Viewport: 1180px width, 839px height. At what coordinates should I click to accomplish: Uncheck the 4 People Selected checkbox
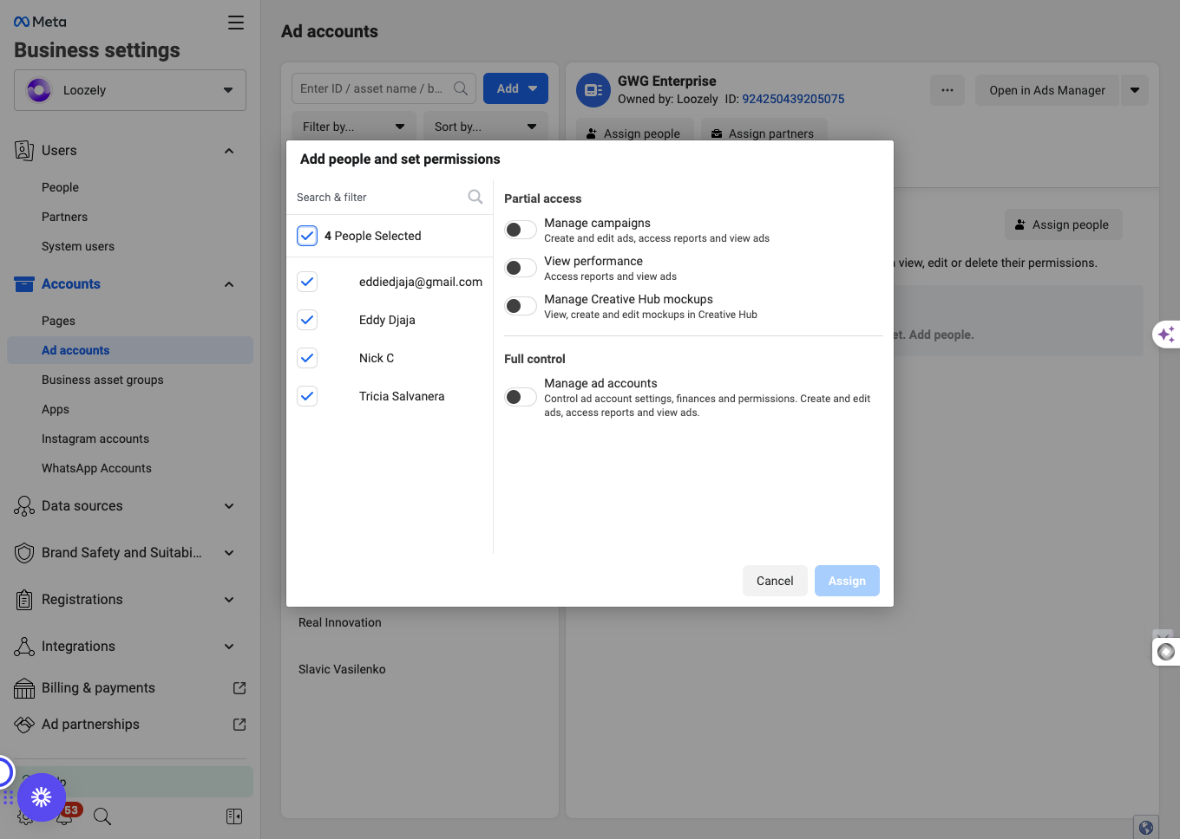307,236
